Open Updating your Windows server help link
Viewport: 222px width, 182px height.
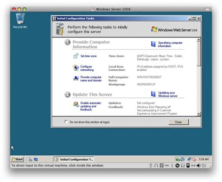pos(168,94)
